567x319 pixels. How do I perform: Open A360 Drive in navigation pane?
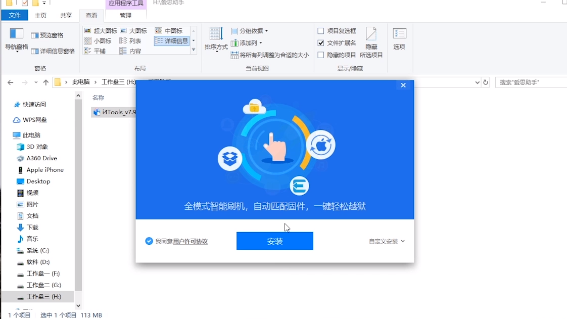click(41, 158)
